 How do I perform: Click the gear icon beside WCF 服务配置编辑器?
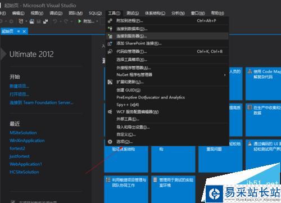tap(110, 112)
